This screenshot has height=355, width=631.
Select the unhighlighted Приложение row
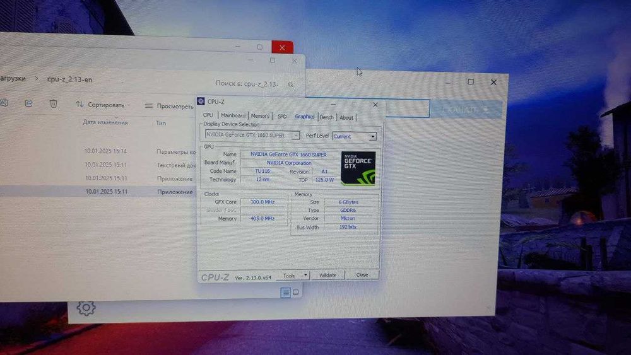coord(98,178)
